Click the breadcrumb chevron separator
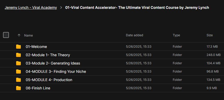The height and width of the screenshot is (100, 224). coord(61,8)
